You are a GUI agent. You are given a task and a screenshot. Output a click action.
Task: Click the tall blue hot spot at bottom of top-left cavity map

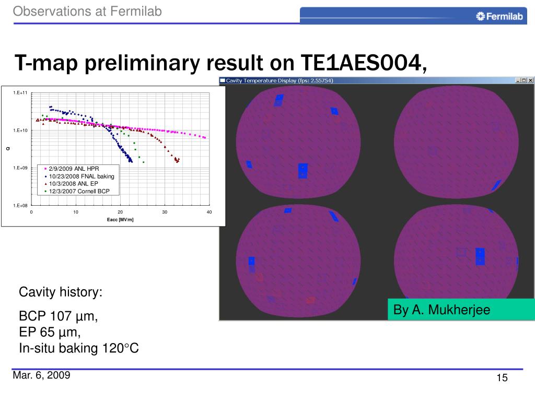tap(303, 171)
